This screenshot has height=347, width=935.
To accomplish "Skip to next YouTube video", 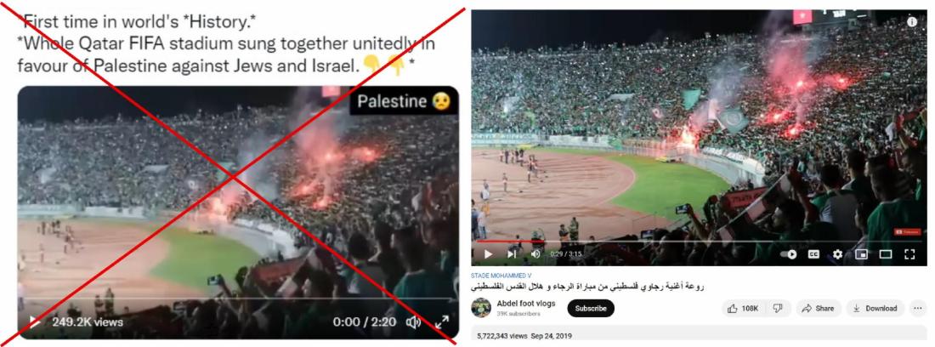I will (512, 254).
